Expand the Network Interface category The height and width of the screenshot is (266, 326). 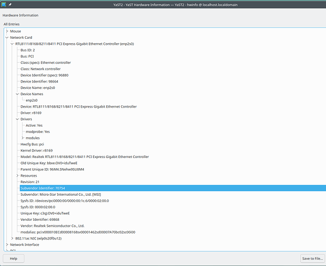point(7,245)
